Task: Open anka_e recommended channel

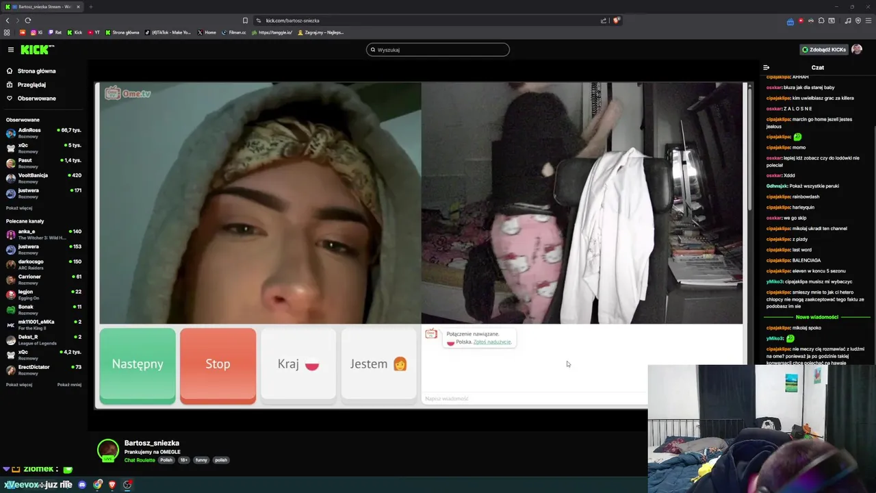Action: point(44,233)
